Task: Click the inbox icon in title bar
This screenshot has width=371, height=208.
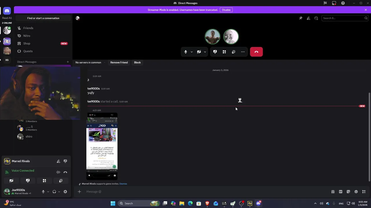Action: 334,3
